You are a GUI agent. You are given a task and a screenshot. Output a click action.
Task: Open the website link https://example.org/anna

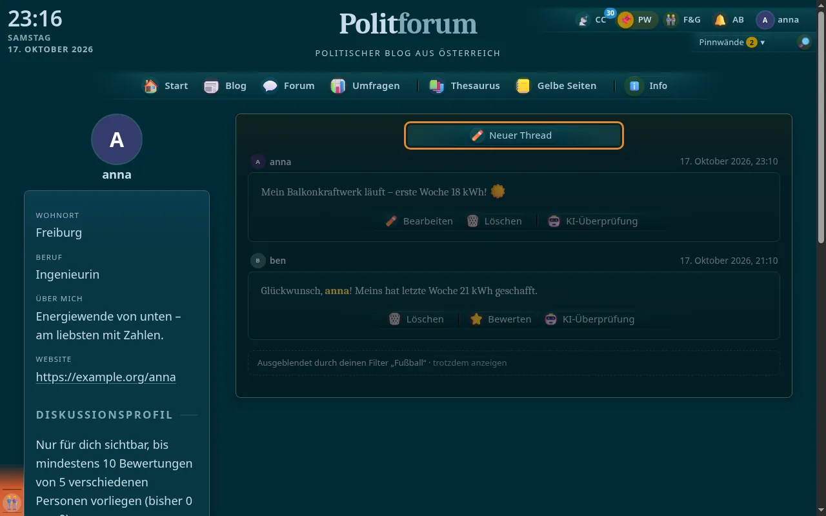[x=106, y=377]
